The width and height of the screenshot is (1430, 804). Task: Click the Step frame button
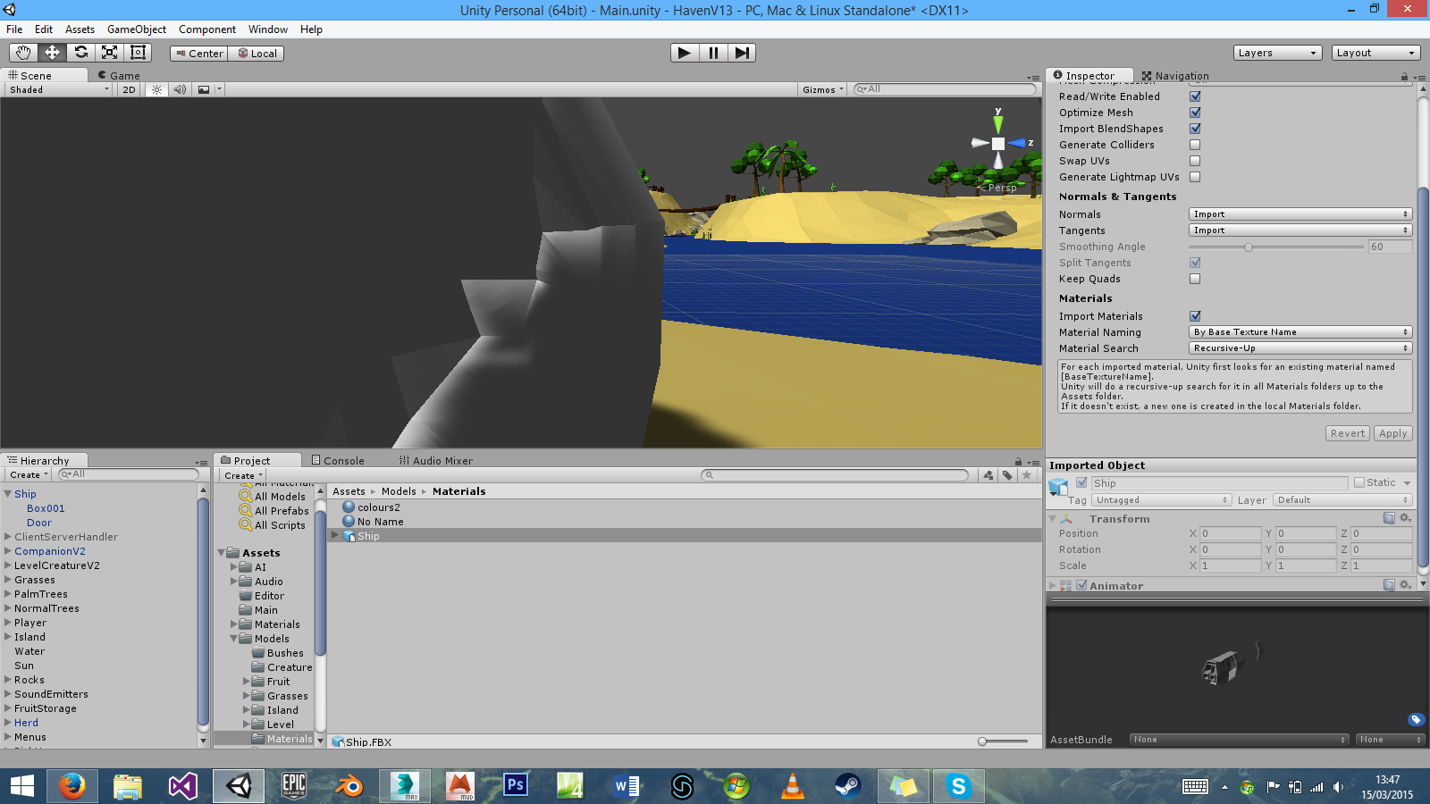point(742,53)
